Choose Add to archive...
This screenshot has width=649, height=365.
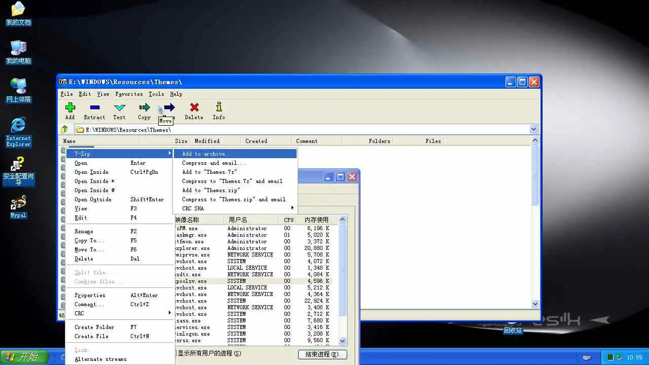[235, 154]
